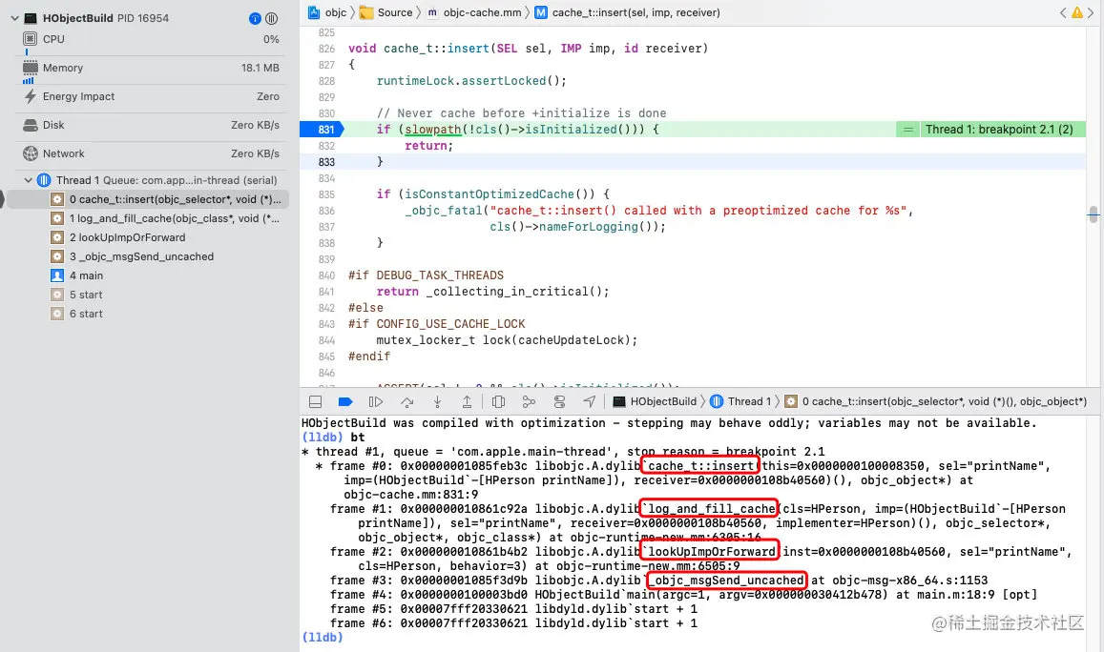
Task: Collapse the HObjectBuild process disclosure triangle
Action: tap(14, 18)
